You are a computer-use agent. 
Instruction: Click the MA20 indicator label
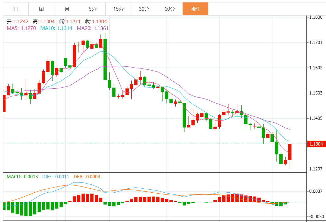[x=93, y=28]
